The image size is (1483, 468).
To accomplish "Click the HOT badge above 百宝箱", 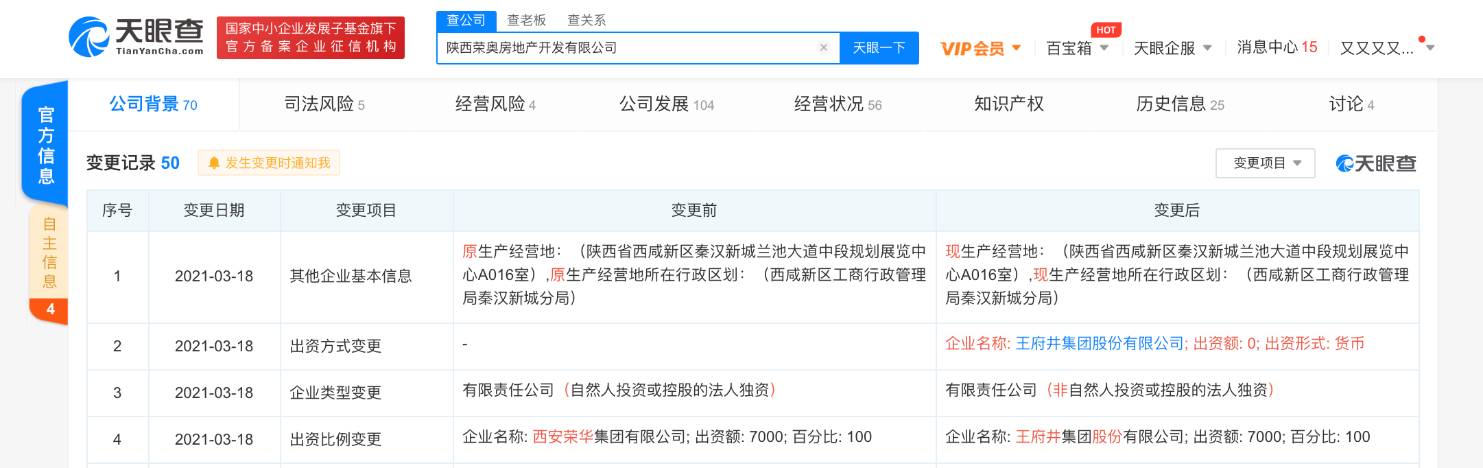I will (1106, 30).
